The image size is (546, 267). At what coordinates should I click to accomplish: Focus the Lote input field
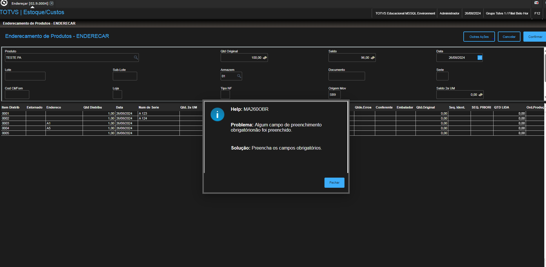25,76
